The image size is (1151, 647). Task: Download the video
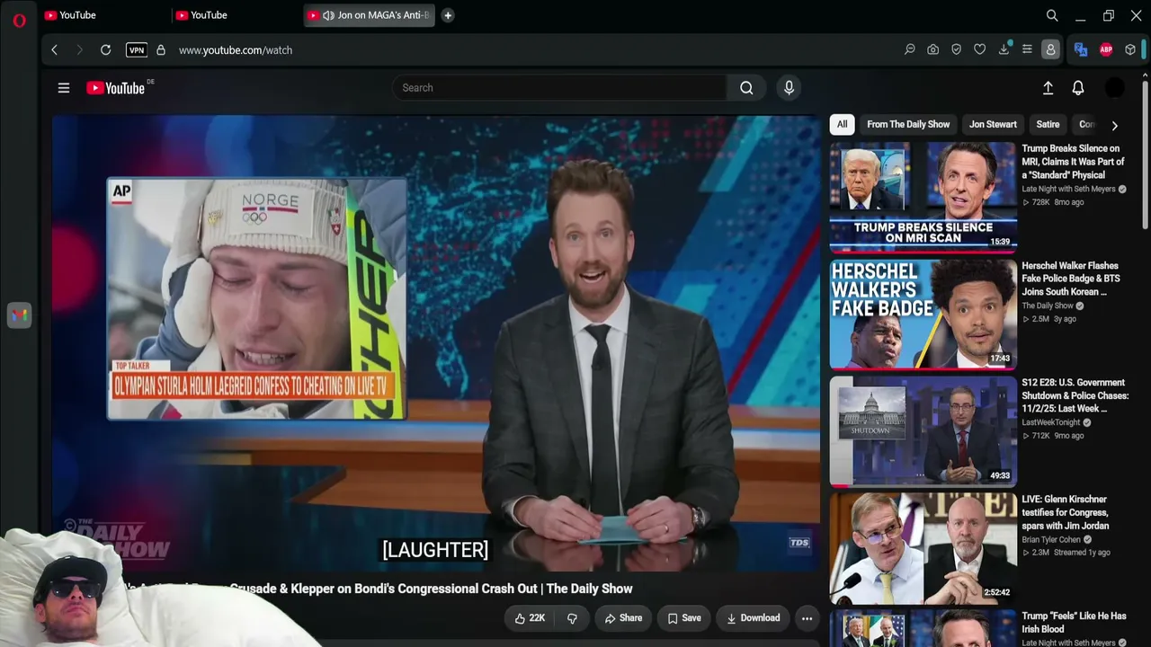tap(754, 618)
